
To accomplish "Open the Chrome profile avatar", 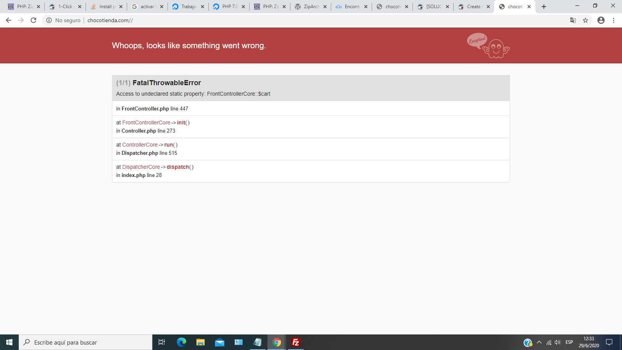I will tap(601, 20).
